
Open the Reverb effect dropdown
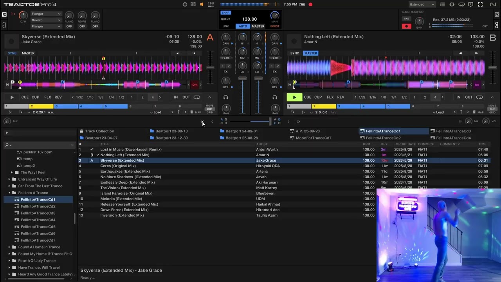click(x=46, y=20)
